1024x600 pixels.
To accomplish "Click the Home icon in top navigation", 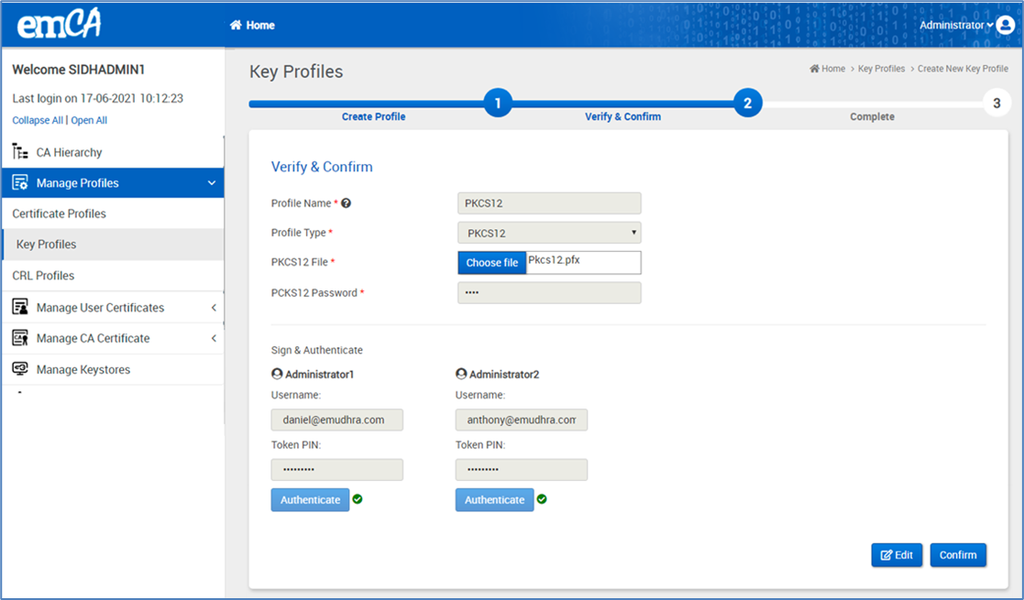I will tap(236, 26).
